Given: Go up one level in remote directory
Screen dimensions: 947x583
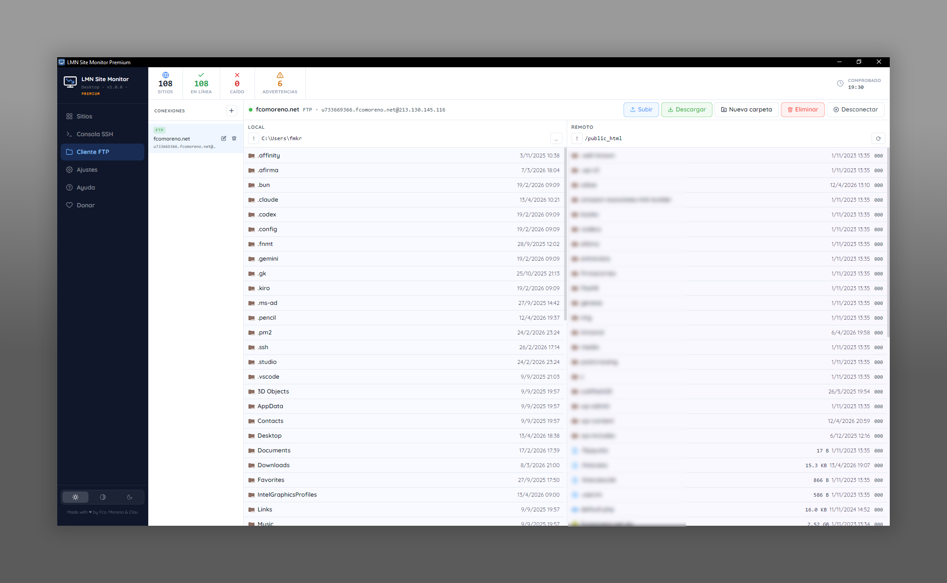Looking at the screenshot, I should coord(577,138).
